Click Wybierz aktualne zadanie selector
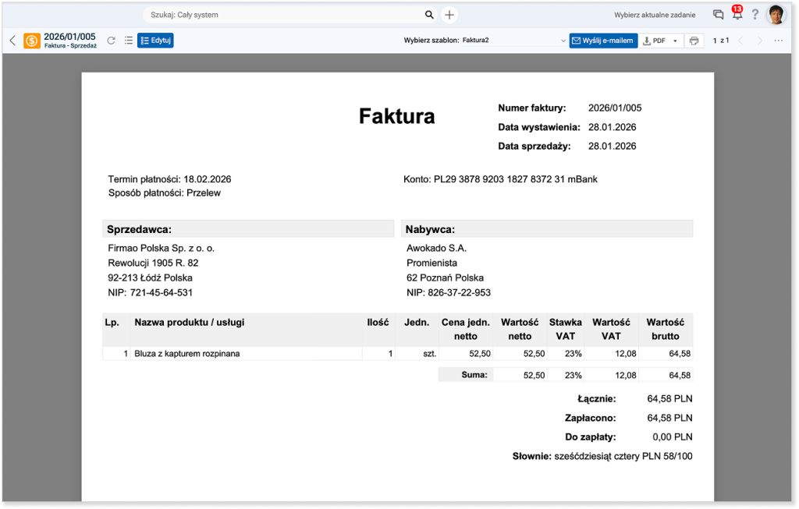 tap(655, 15)
